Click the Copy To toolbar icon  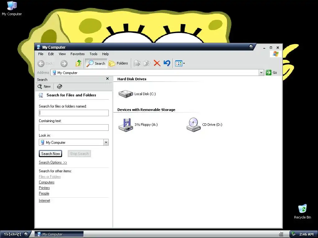tap(147, 63)
